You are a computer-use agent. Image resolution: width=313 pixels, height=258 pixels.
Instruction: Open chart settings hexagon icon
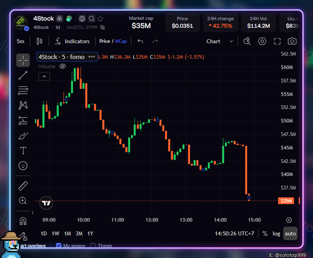click(x=262, y=41)
